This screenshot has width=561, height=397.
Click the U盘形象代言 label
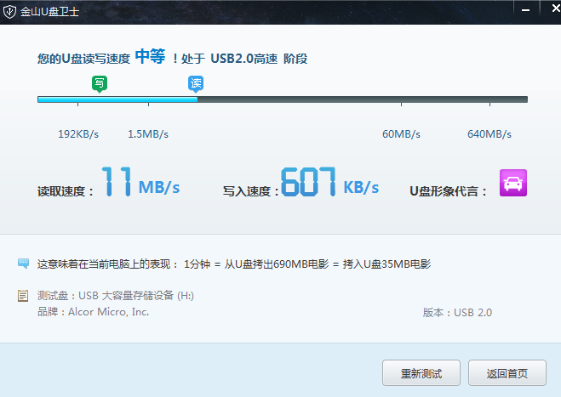pyautogui.click(x=449, y=191)
